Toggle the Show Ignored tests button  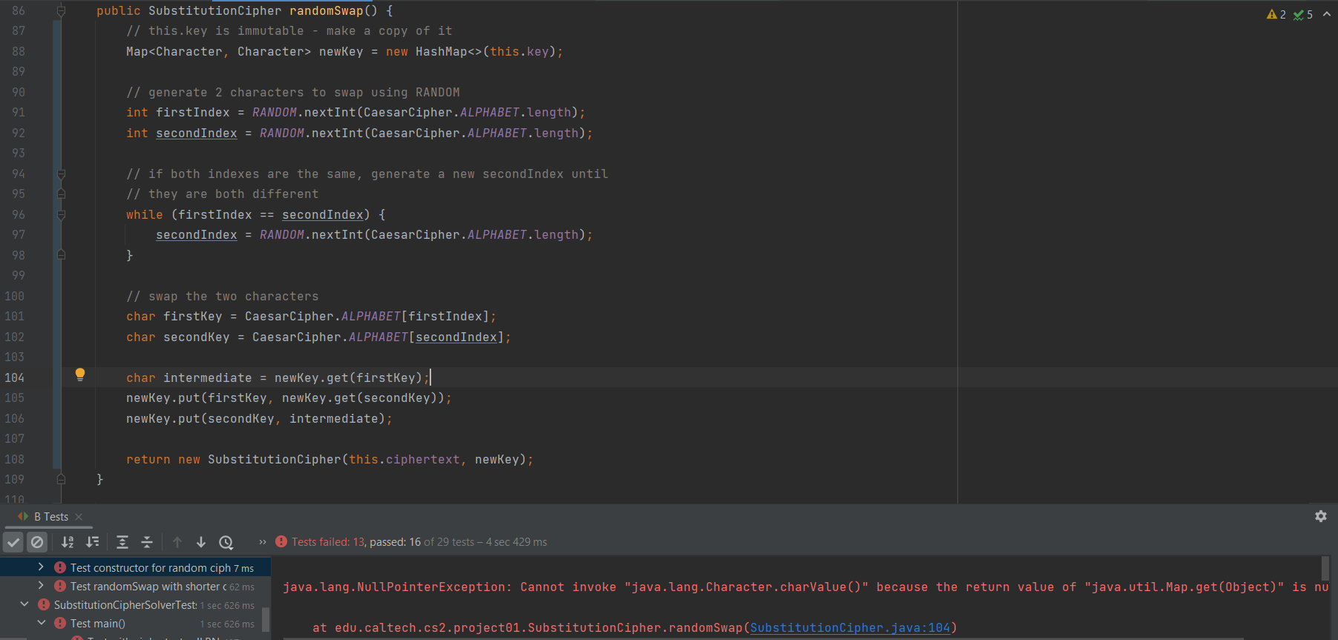37,542
